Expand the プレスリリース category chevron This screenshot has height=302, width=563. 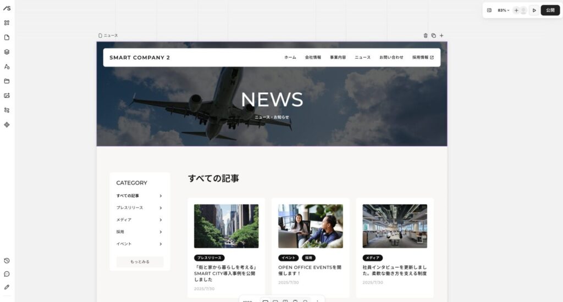tap(161, 208)
